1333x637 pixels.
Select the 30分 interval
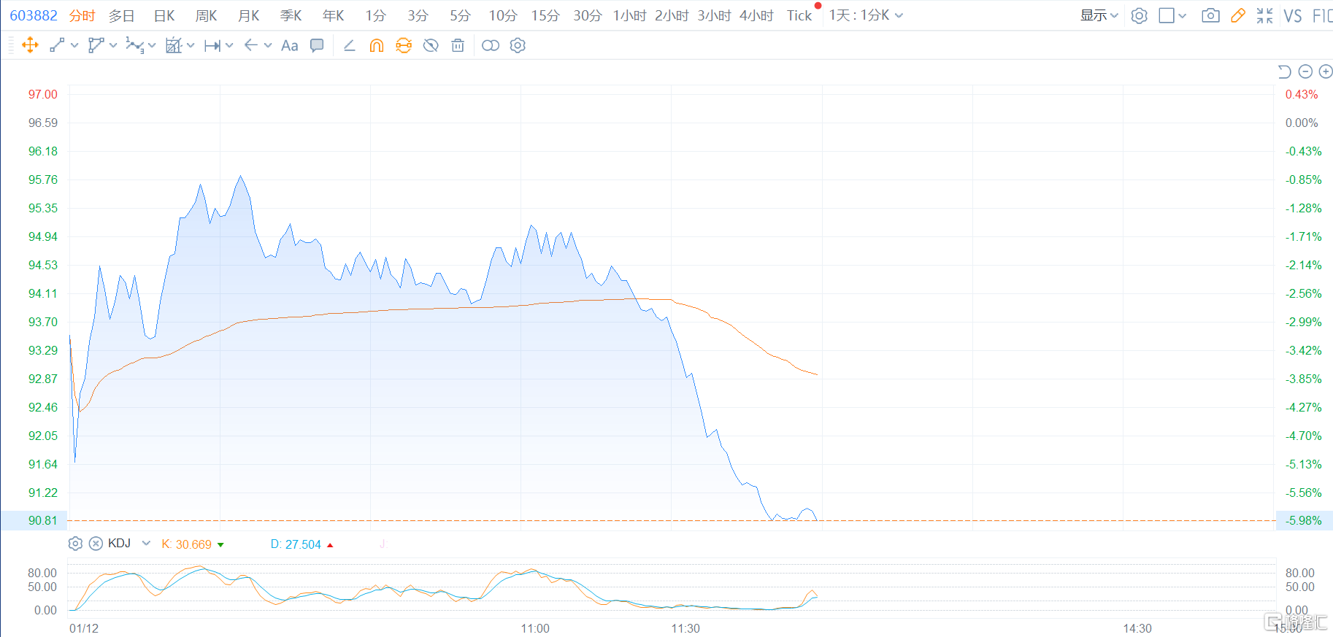pyautogui.click(x=588, y=15)
